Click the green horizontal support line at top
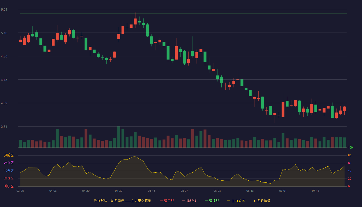362x207 pixels. 183,13
